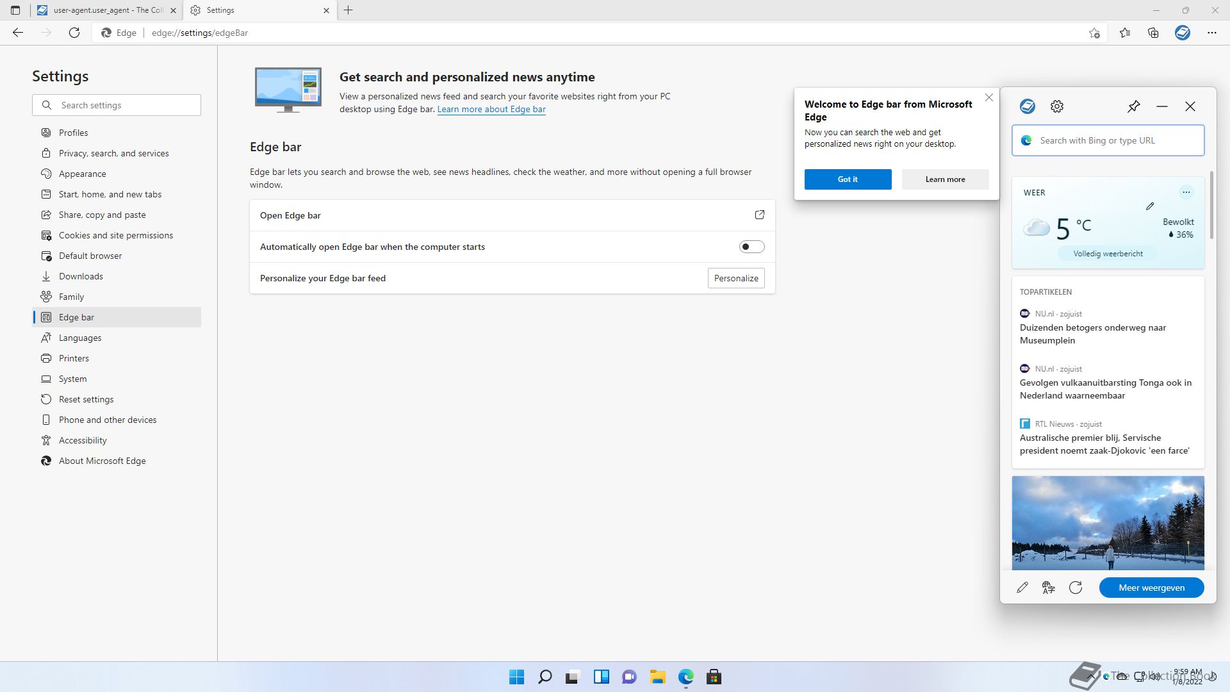Open Edge bar settings gear icon
The width and height of the screenshot is (1230, 692).
[x=1057, y=106]
